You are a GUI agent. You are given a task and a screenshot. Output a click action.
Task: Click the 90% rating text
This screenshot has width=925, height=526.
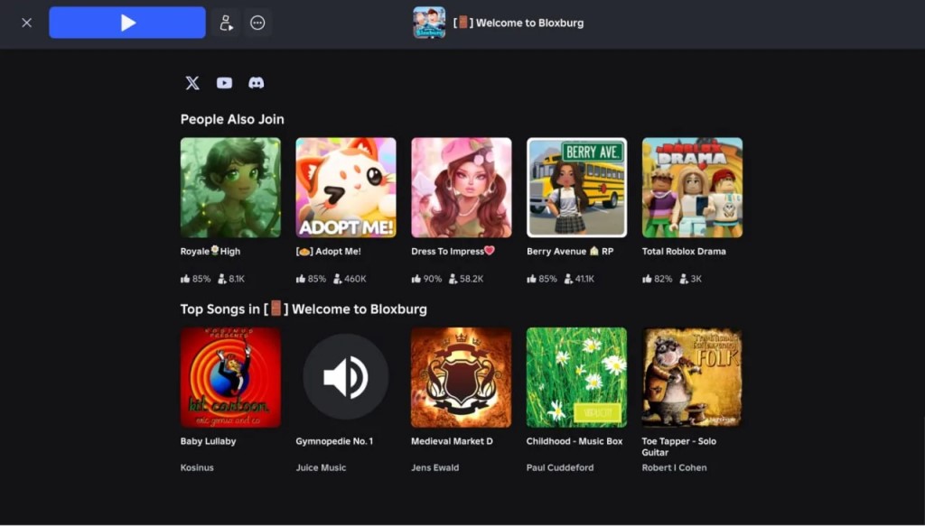click(433, 279)
